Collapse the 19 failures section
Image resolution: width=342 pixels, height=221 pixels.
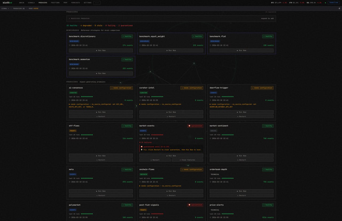pos(146,142)
